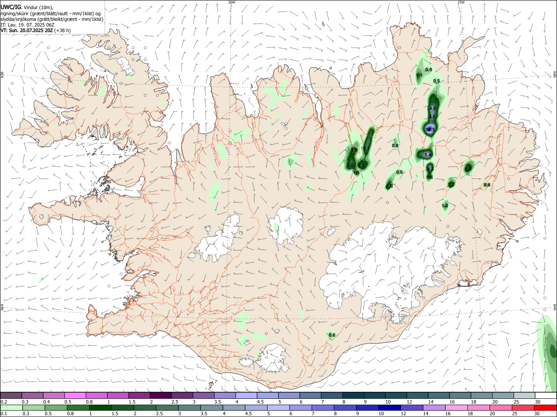Click the 1.1 value label in the northeast
The width and height of the screenshot is (557, 417).
click(x=419, y=75)
